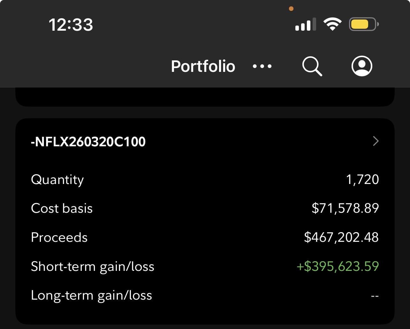Select the $467,202.48 proceeds amount
This screenshot has width=410, height=329.
[x=341, y=237]
